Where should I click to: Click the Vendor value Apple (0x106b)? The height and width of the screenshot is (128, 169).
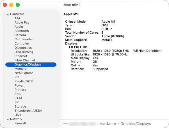[113, 36]
